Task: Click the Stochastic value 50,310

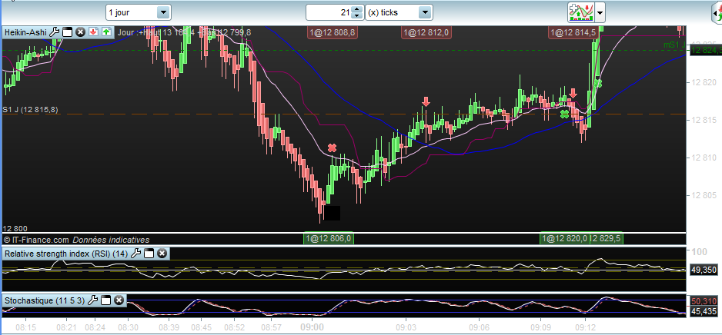Action: [x=704, y=301]
